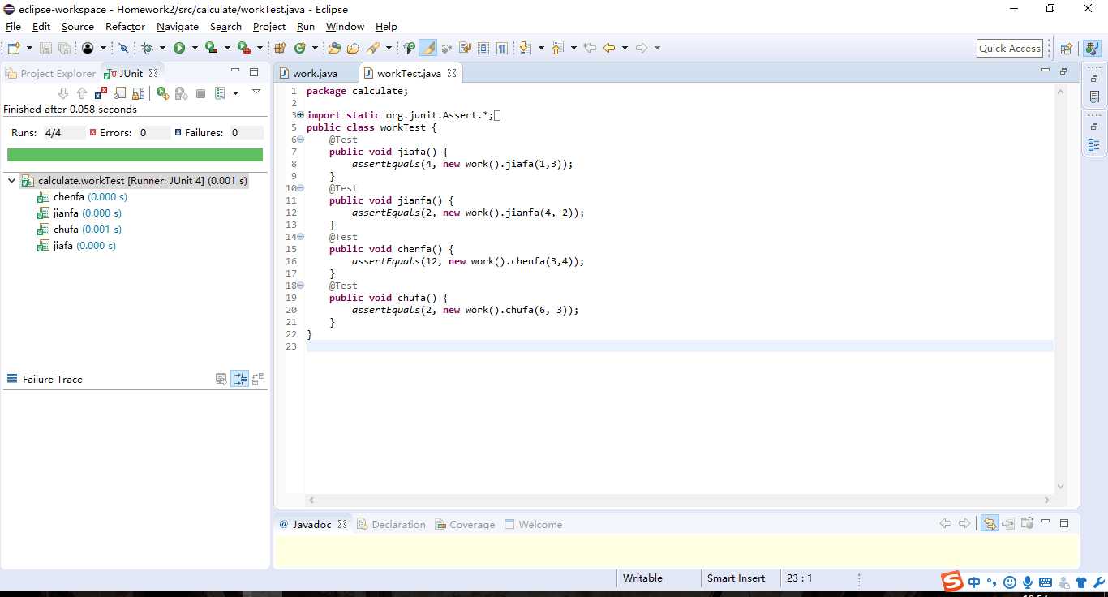Screen dimensions: 1108x597
Task: Select the jianfa test result
Action: pyautogui.click(x=79, y=213)
